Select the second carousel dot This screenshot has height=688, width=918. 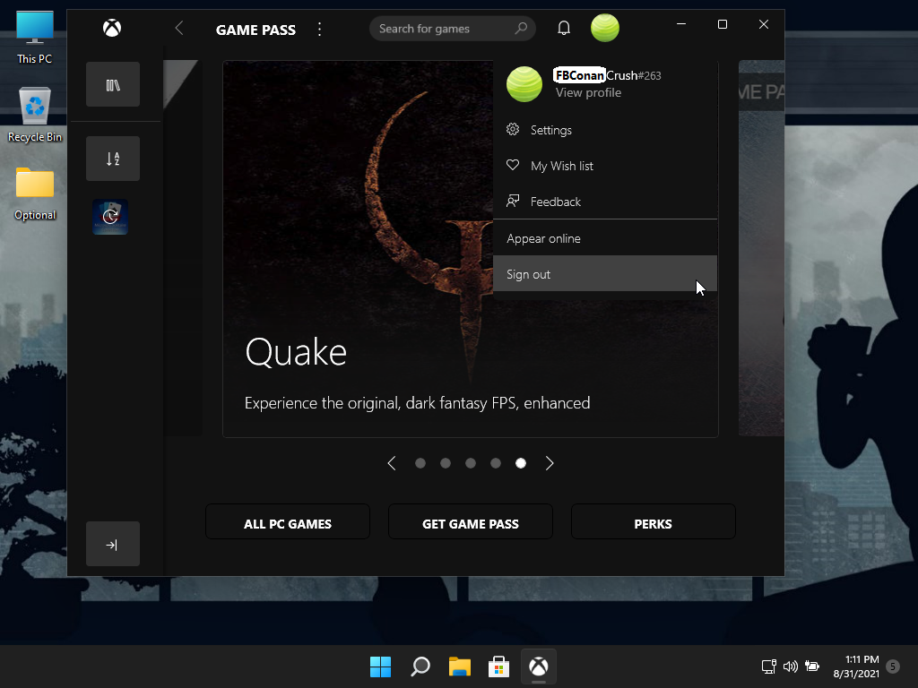(446, 463)
